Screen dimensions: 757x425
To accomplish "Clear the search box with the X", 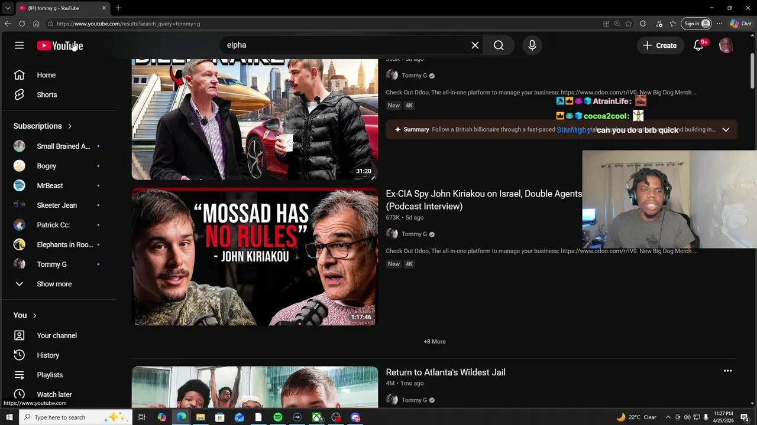I will click(475, 45).
